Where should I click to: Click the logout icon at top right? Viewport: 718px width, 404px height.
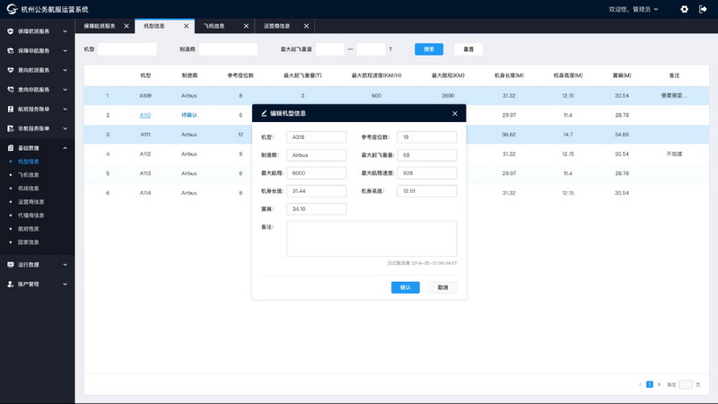click(703, 9)
